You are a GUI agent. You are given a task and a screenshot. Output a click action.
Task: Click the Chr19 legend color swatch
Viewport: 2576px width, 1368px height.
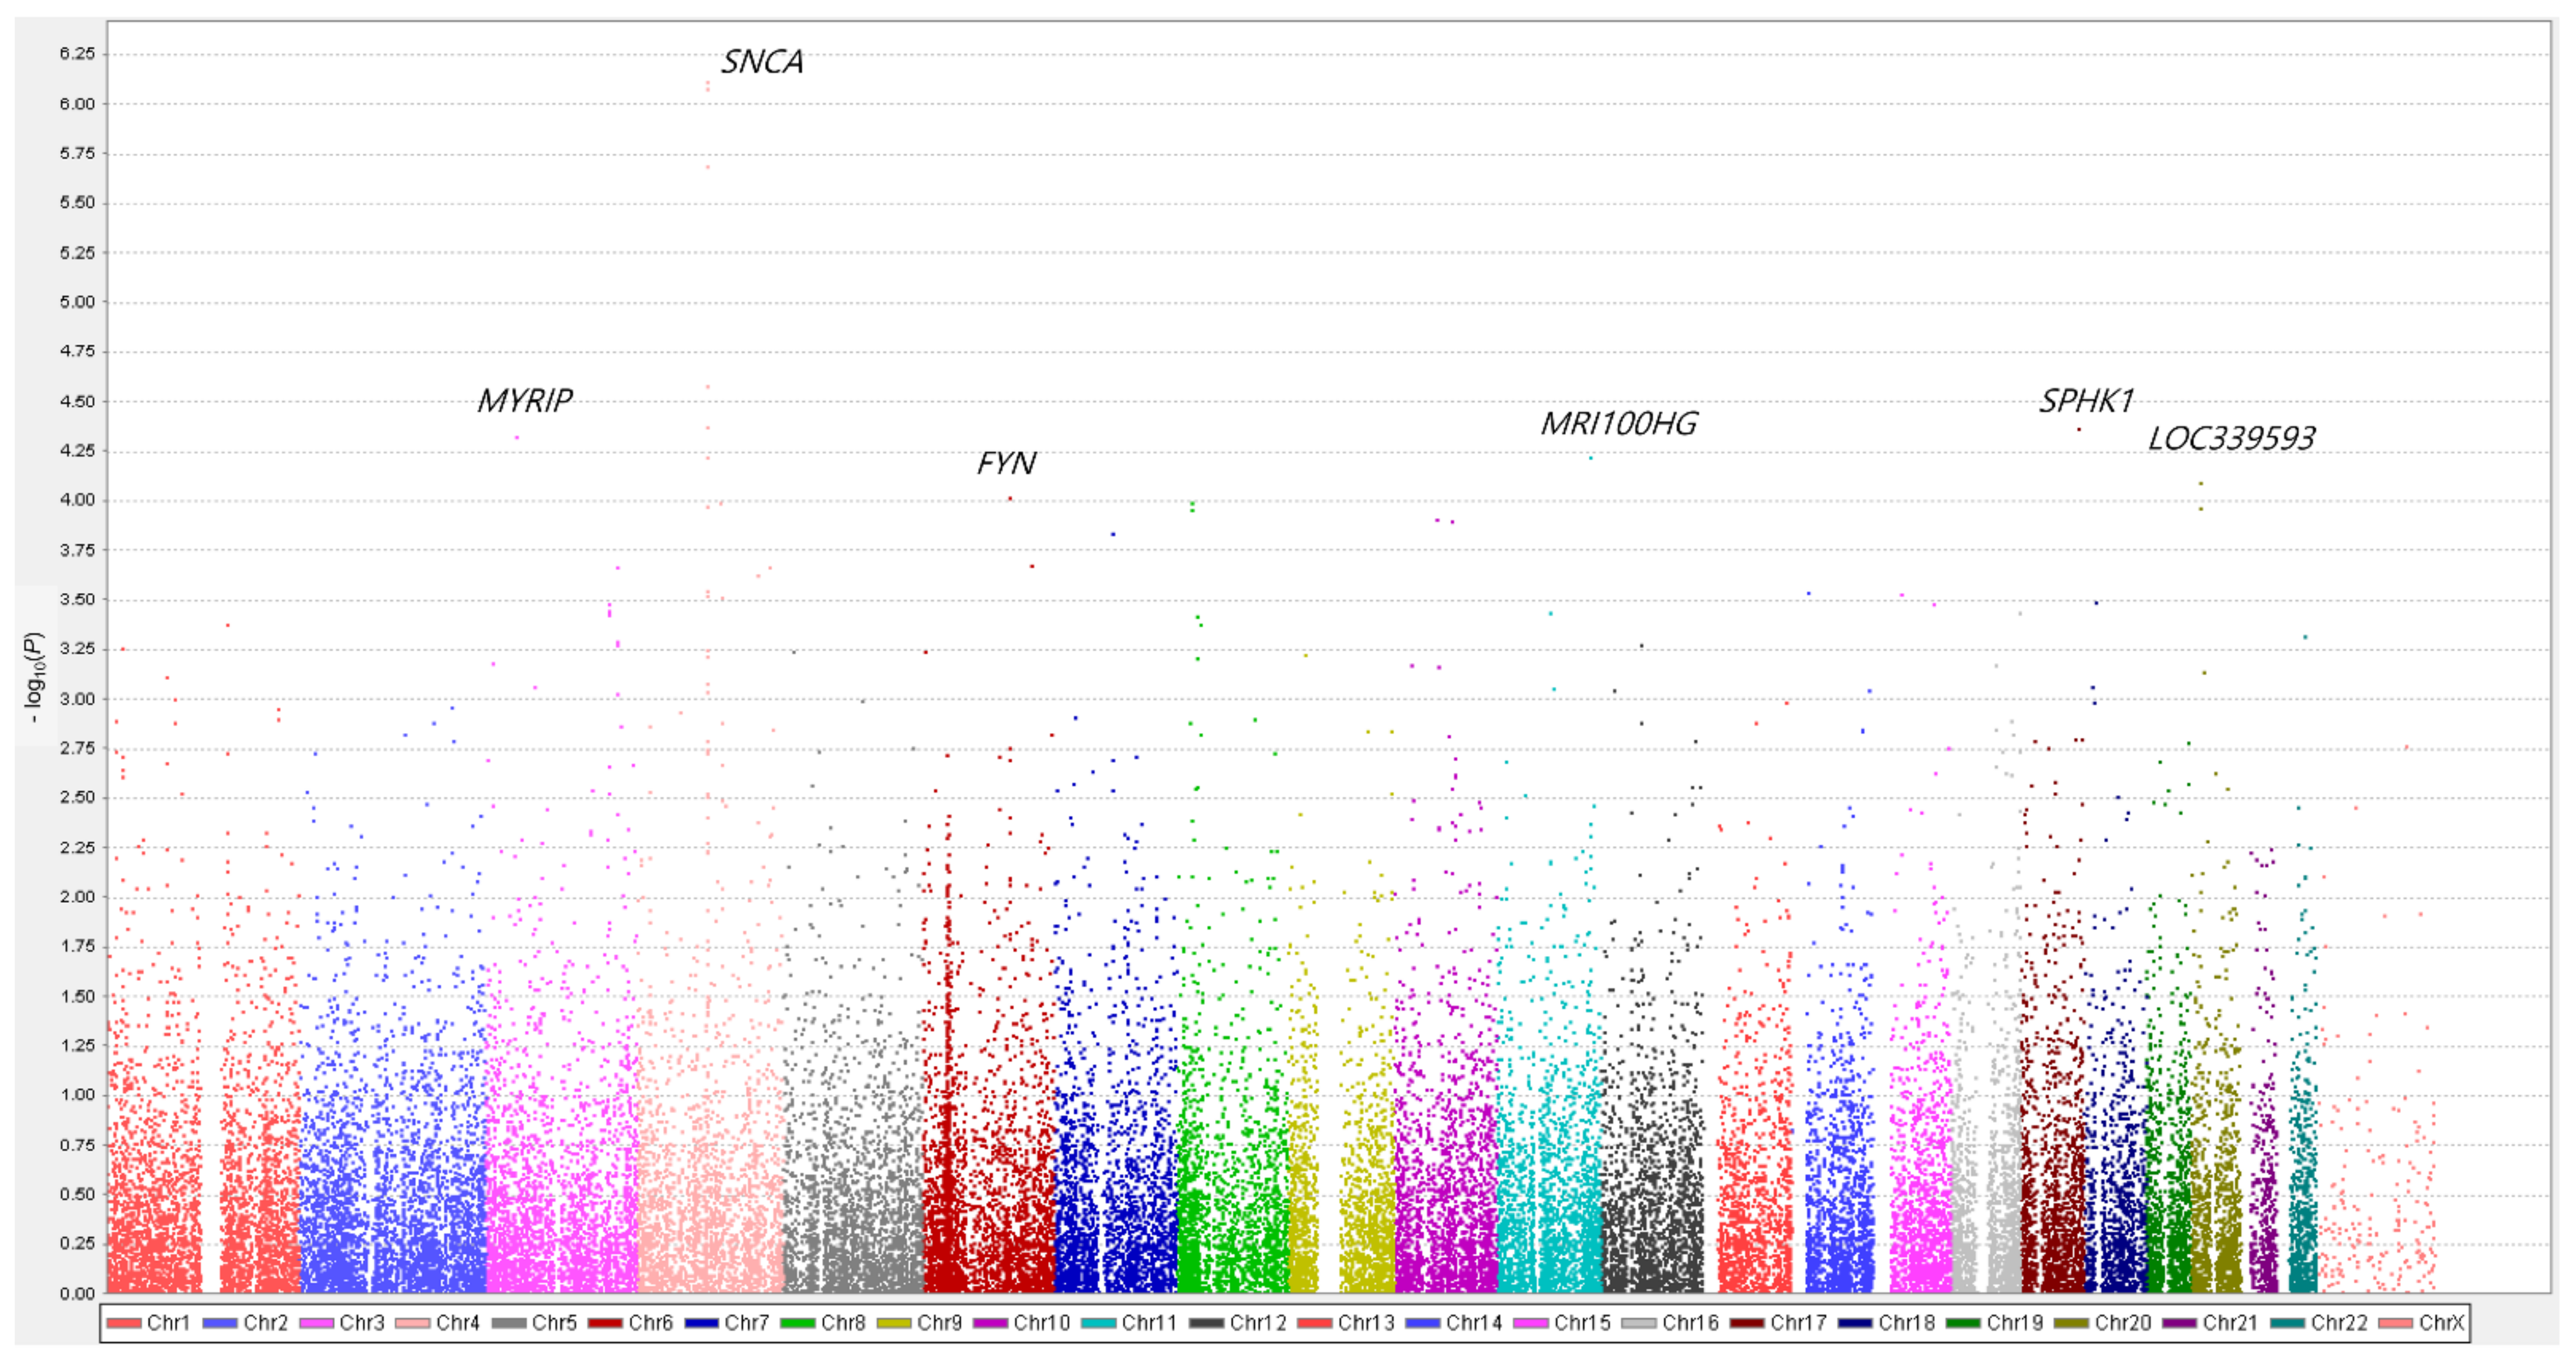[1964, 1323]
